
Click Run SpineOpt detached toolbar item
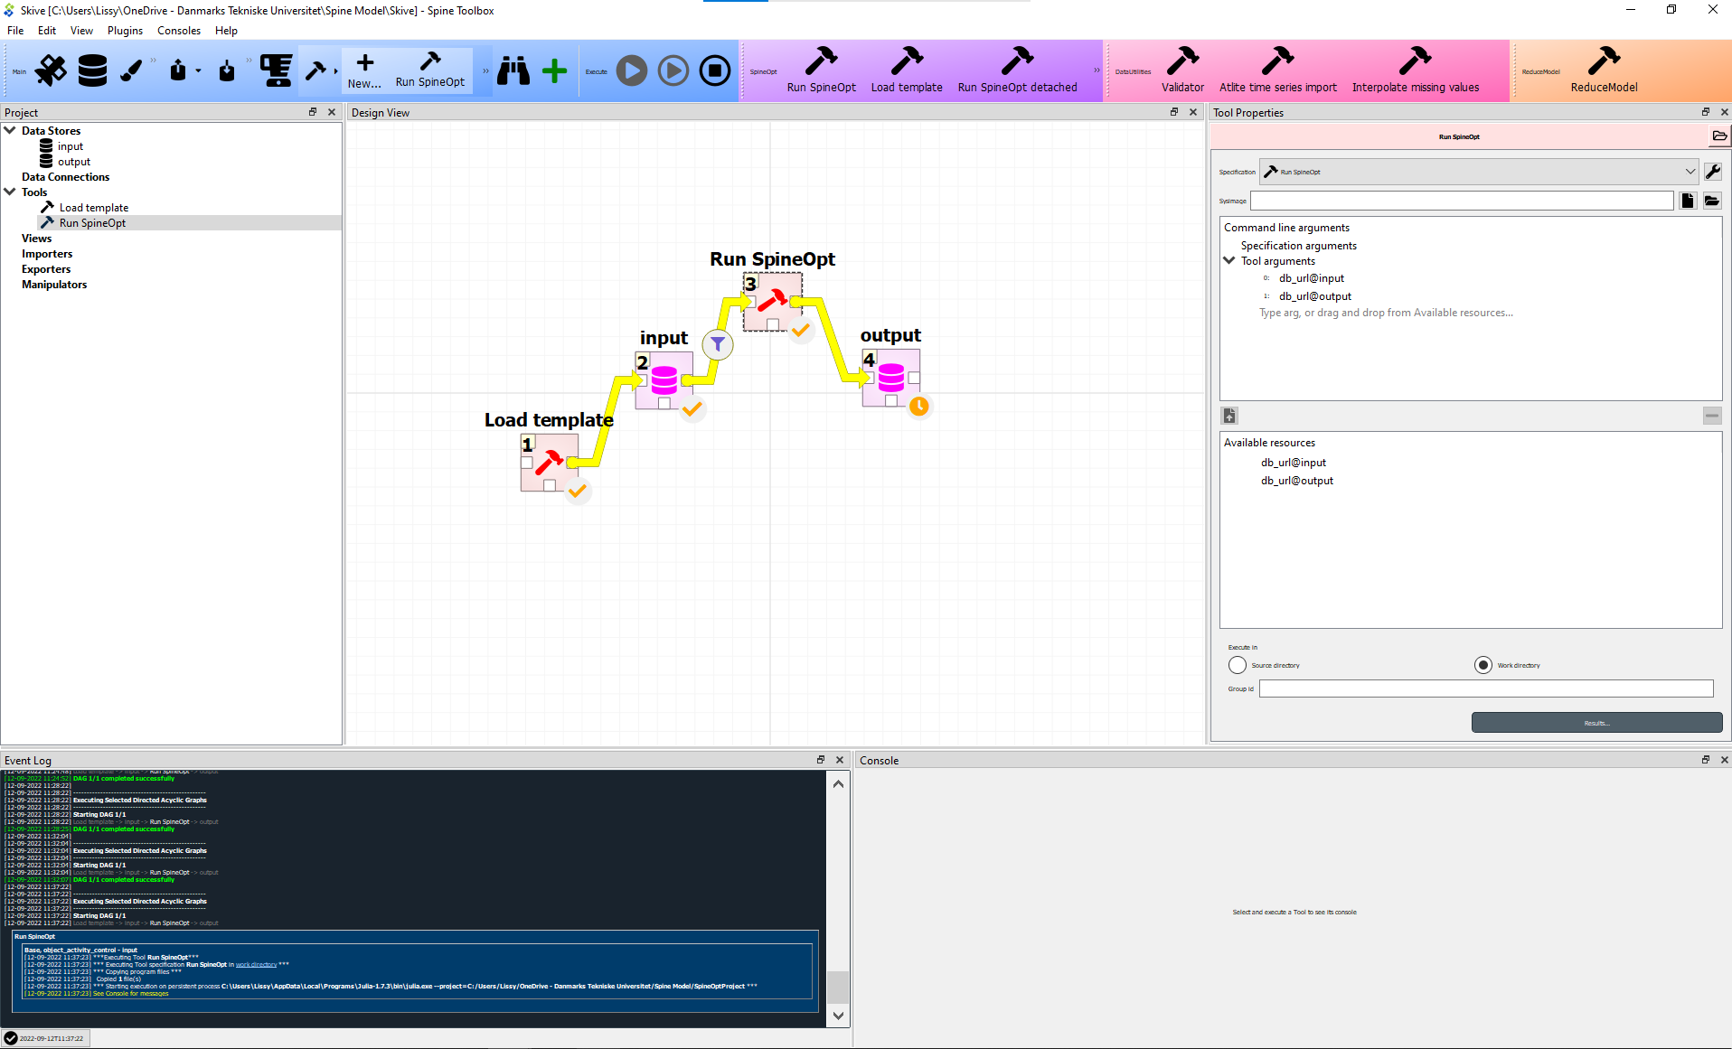1017,70
